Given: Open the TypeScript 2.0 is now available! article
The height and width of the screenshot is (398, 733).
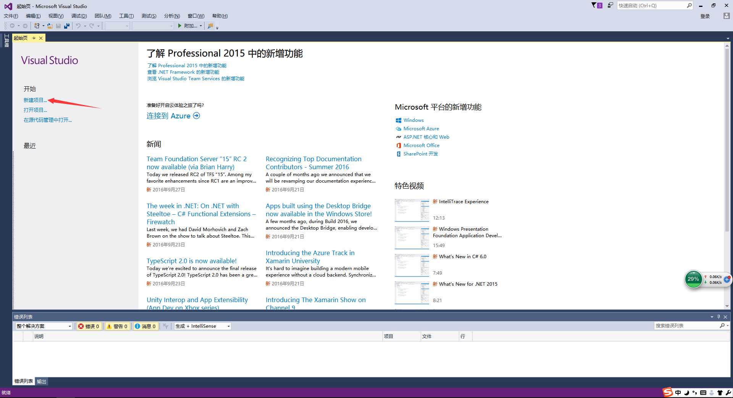Looking at the screenshot, I should pyautogui.click(x=192, y=261).
